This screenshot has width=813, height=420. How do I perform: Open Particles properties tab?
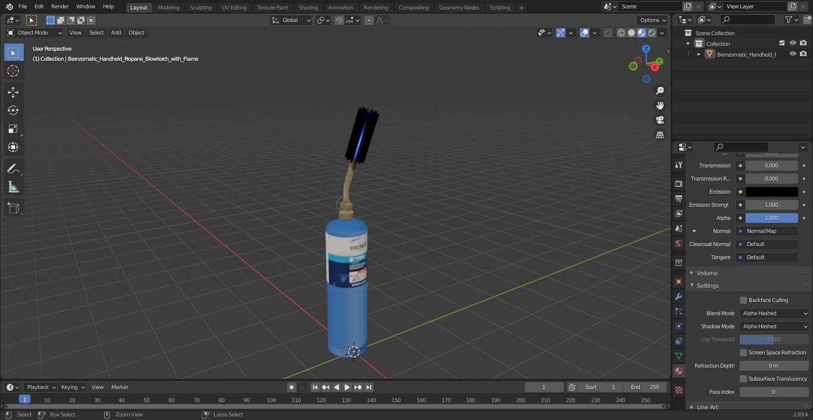[x=678, y=311]
